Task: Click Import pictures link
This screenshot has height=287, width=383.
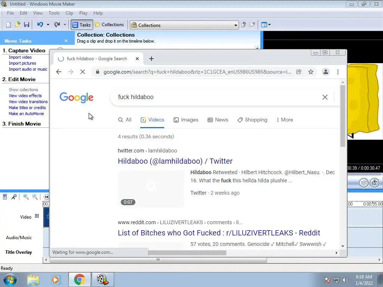Action: point(22,63)
